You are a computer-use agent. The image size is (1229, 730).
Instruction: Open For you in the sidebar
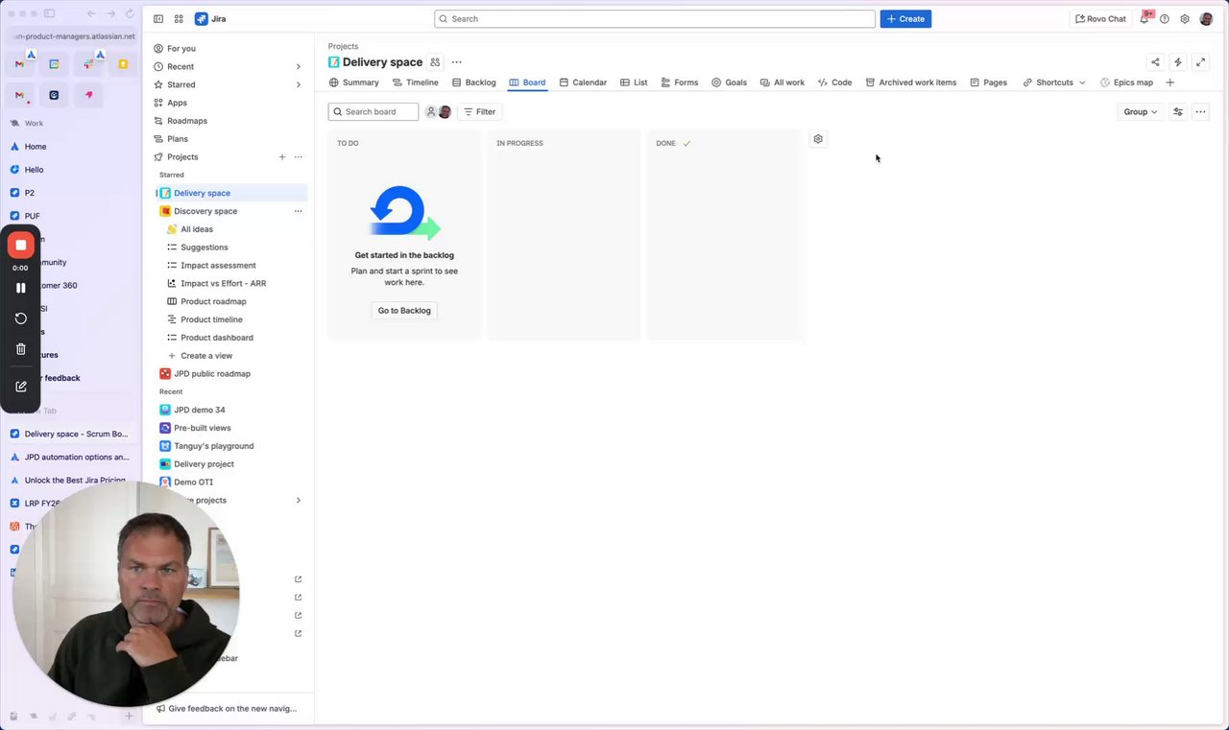[181, 49]
